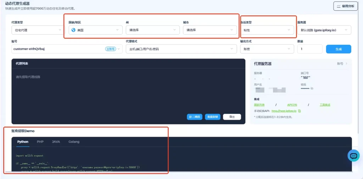Open 使用分析 usage analytics

[345, 6]
